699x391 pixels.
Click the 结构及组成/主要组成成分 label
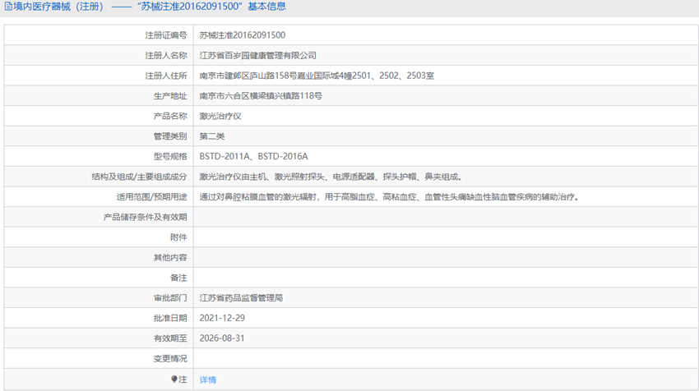tap(139, 177)
